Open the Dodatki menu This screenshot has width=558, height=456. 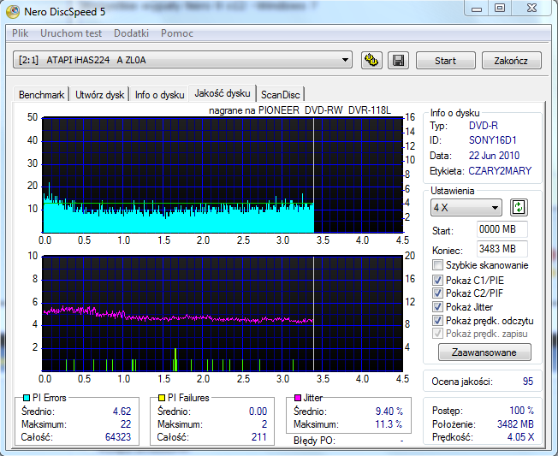(x=131, y=33)
